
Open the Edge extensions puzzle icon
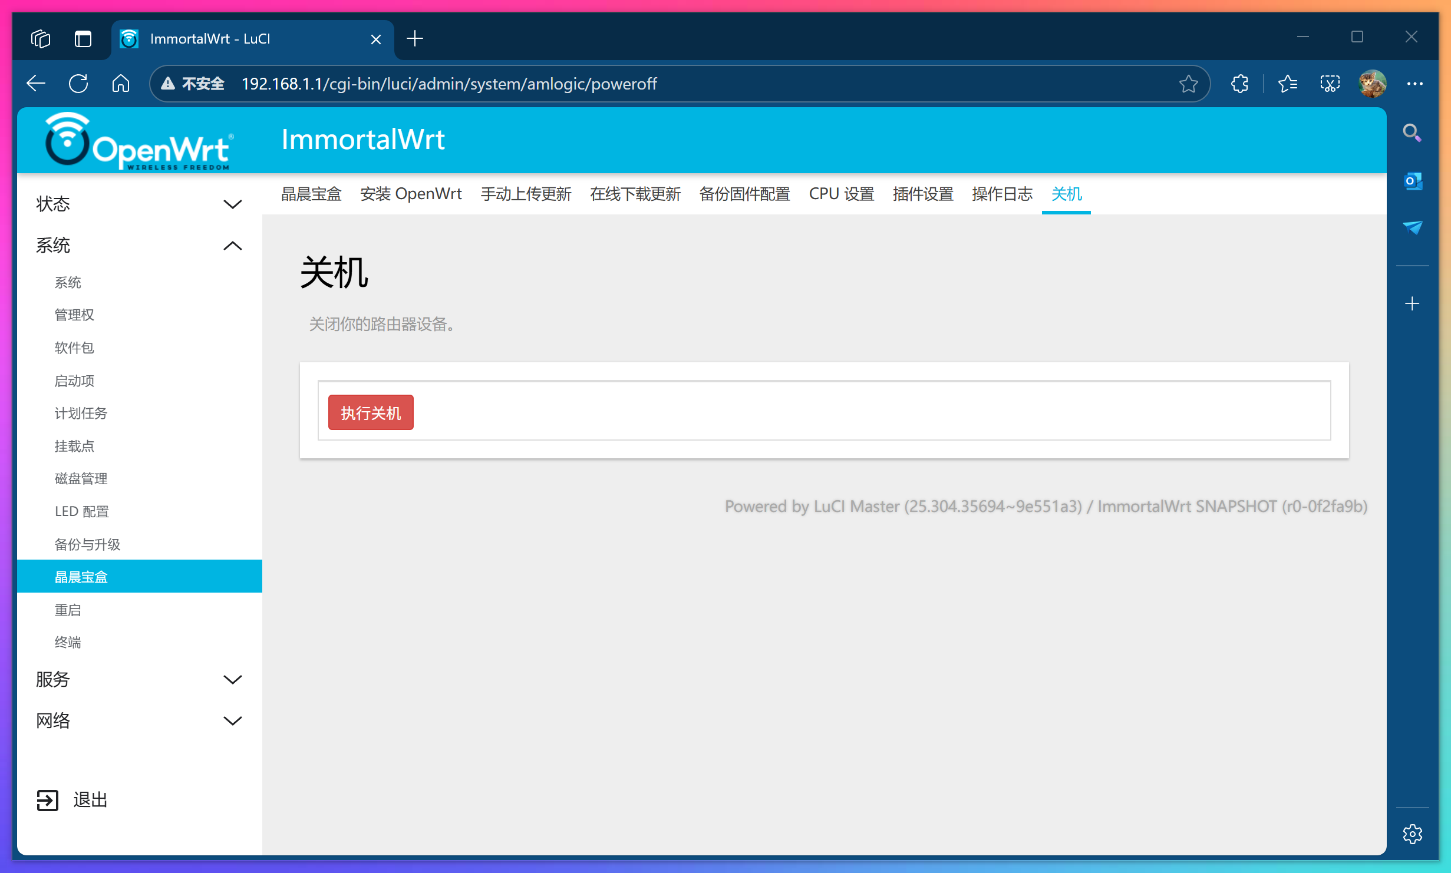[1239, 84]
